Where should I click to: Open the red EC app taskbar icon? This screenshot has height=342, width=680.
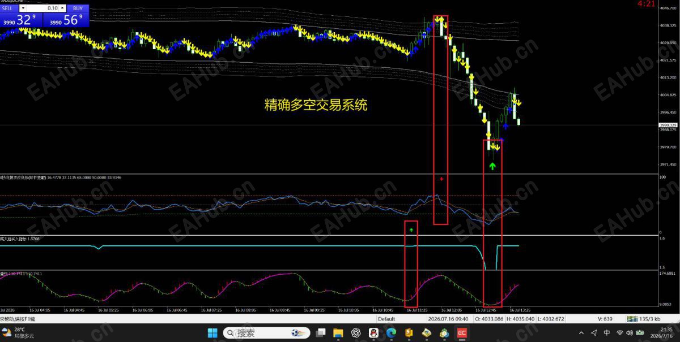click(x=462, y=333)
